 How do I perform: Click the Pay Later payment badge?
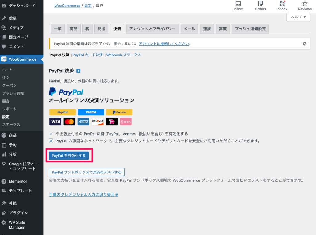click(x=119, y=112)
